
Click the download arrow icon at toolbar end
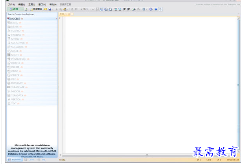tap(160, 9)
